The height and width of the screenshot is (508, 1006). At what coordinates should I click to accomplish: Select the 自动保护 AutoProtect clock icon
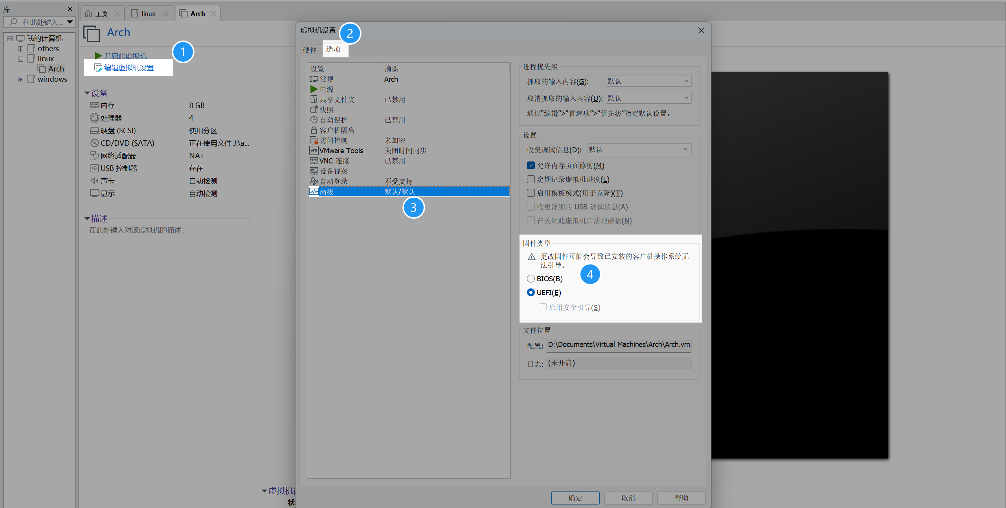click(314, 120)
